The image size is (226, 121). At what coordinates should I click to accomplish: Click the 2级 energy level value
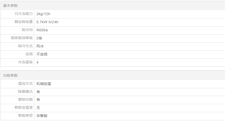(x=39, y=38)
